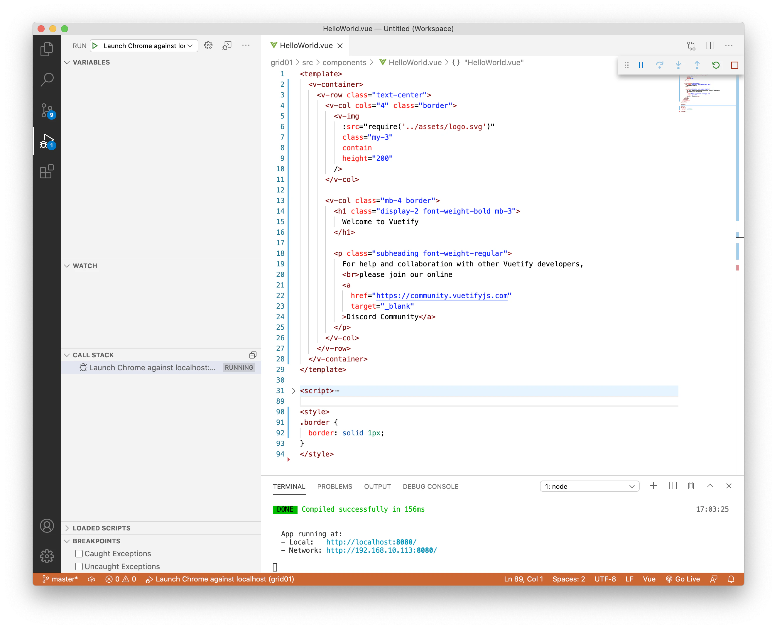Stop the debug session
The width and height of the screenshot is (777, 629).
[x=734, y=65]
